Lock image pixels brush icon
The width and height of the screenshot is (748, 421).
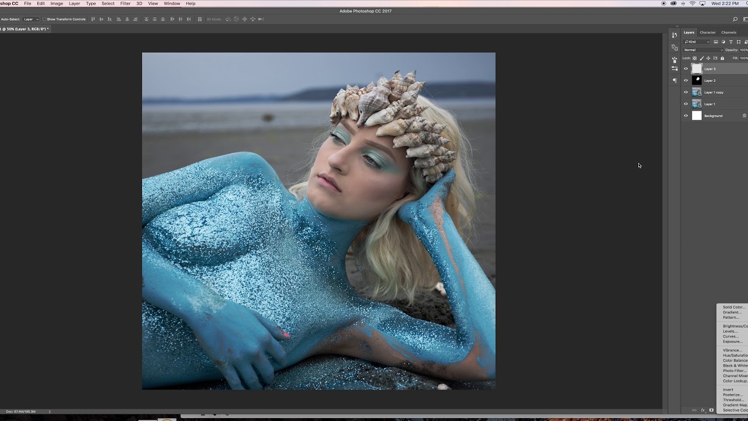(x=702, y=58)
